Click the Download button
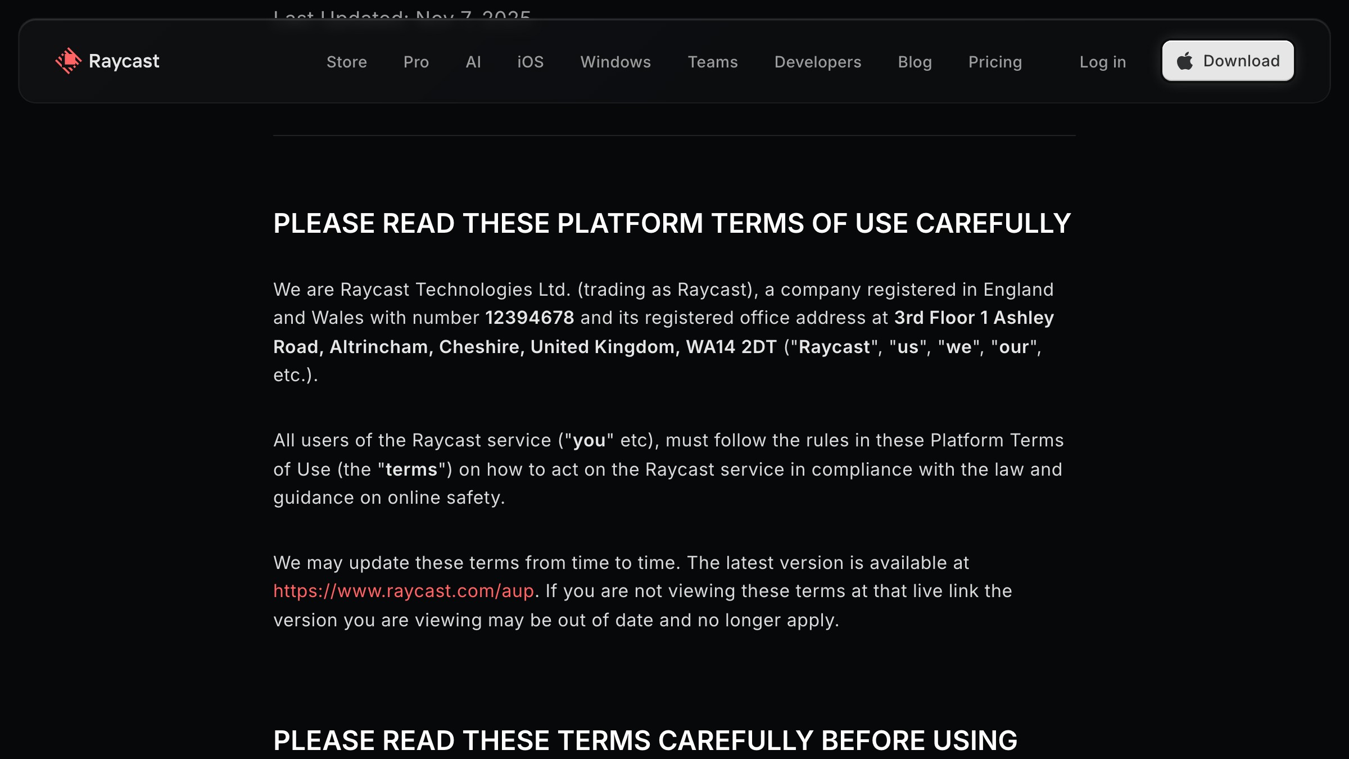 click(1228, 61)
